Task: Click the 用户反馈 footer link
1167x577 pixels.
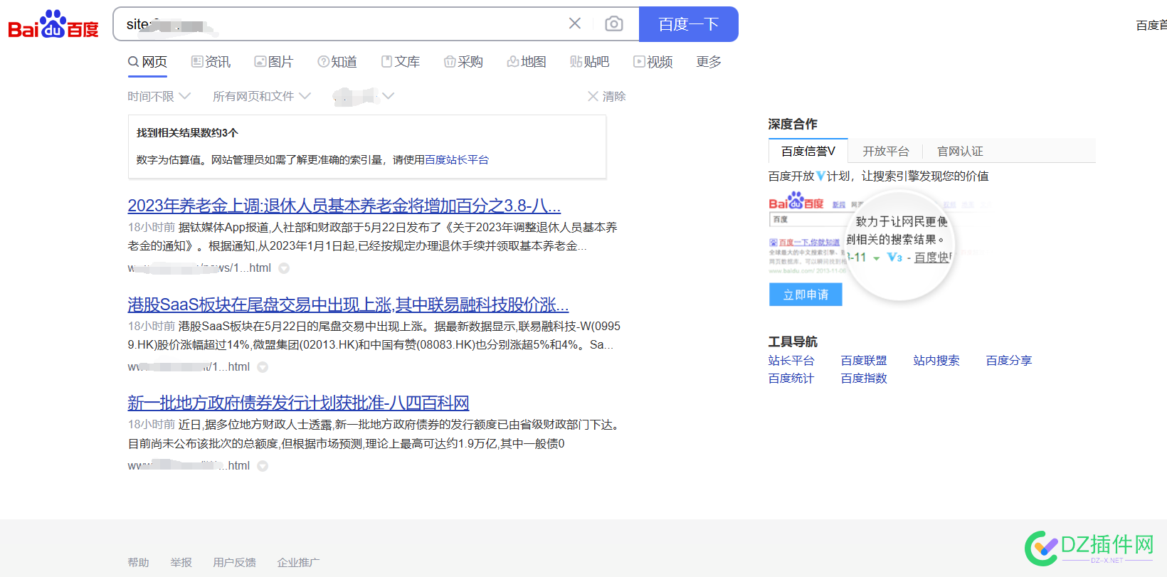Action: (x=235, y=562)
